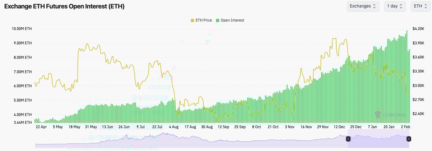Click the $3.00K price axis label

[x=419, y=86]
